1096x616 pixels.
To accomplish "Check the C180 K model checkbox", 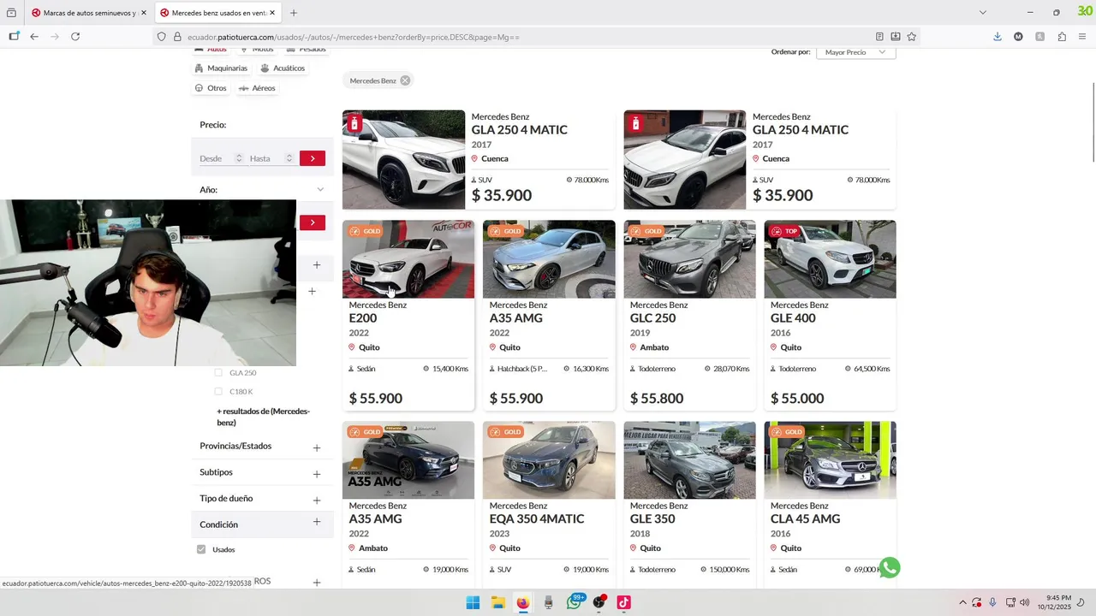I will point(218,392).
